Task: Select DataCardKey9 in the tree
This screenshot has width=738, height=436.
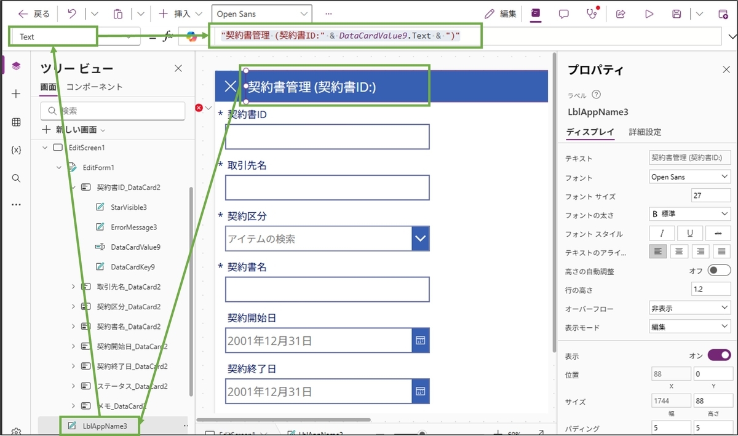Action: (132, 267)
